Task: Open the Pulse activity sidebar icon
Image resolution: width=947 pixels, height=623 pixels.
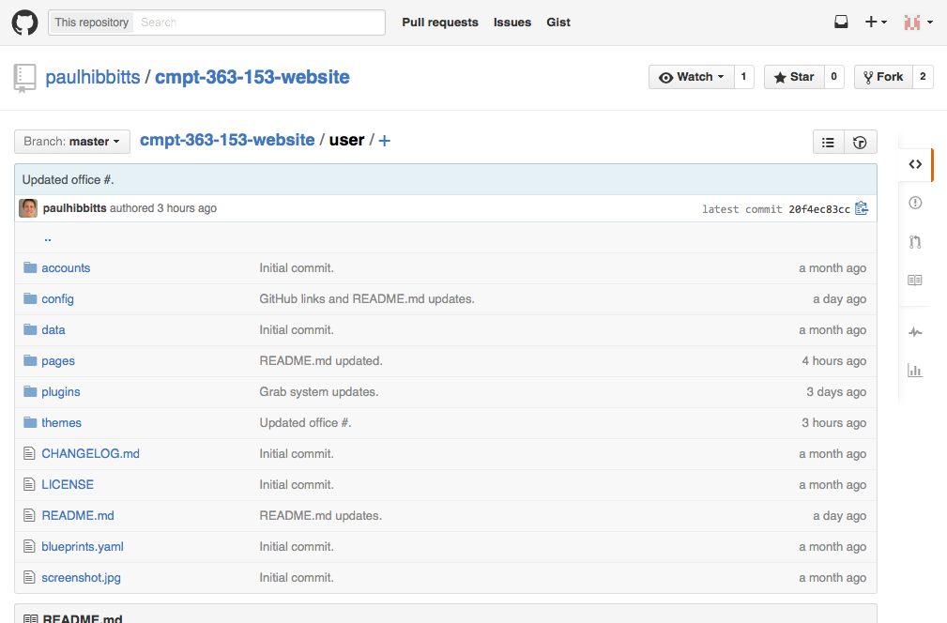Action: pyautogui.click(x=915, y=331)
